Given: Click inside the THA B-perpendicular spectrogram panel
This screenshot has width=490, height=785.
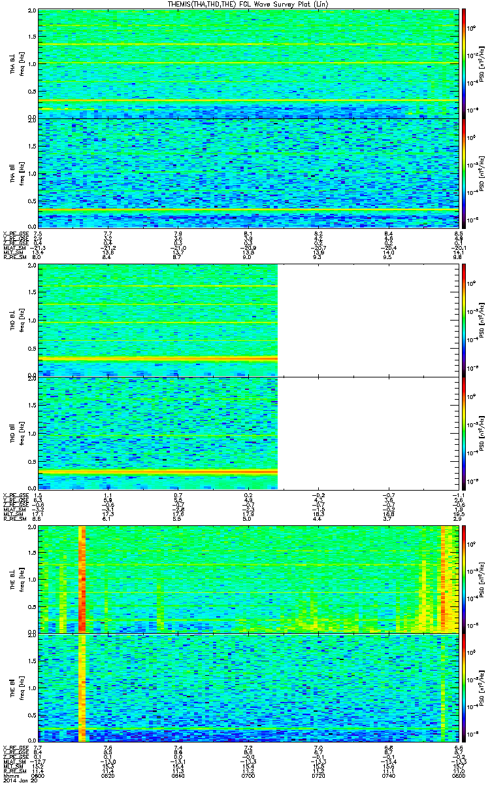Looking at the screenshot, I should [248, 63].
